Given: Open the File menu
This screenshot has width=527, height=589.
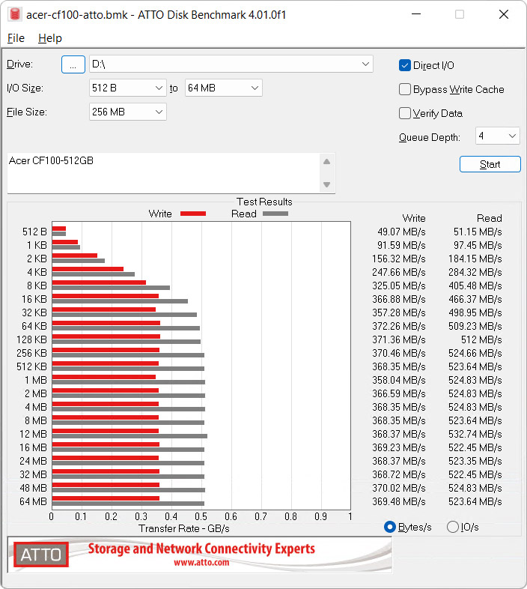Looking at the screenshot, I should click(x=16, y=38).
